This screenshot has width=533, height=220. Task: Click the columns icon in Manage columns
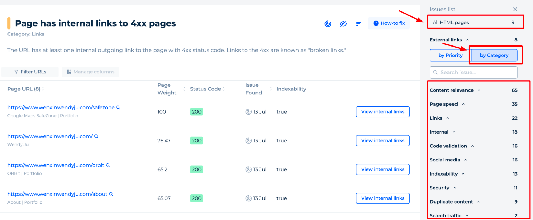pos(69,72)
